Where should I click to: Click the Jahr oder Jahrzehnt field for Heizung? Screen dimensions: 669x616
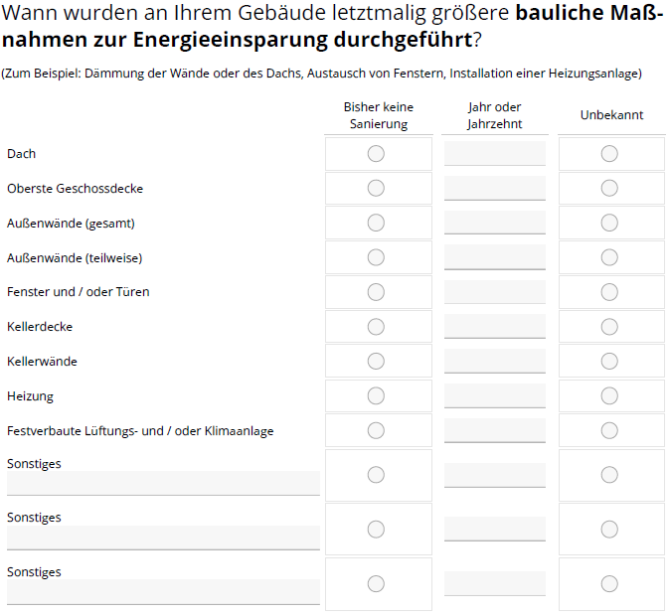[x=494, y=395]
